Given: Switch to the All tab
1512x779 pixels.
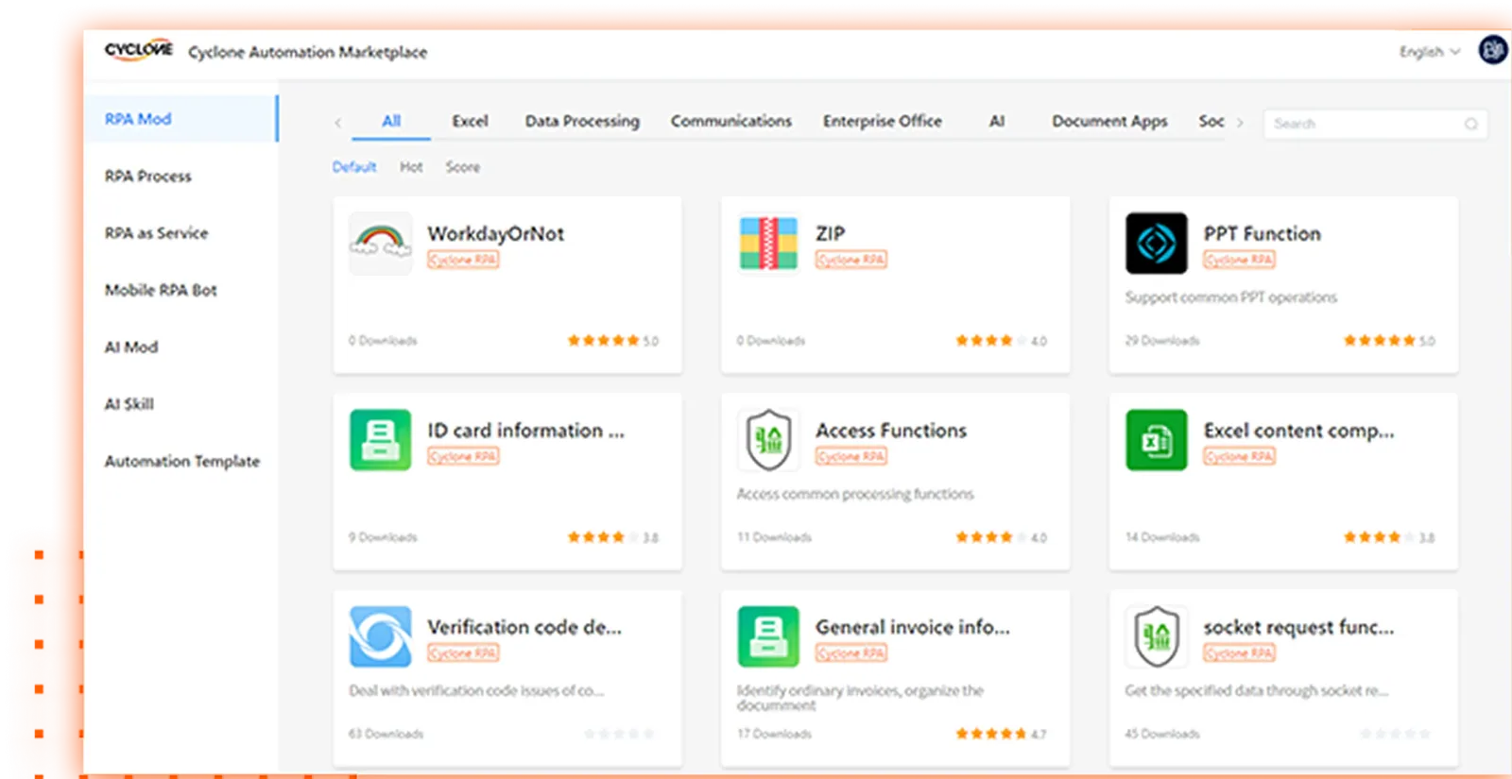Looking at the screenshot, I should pyautogui.click(x=391, y=121).
